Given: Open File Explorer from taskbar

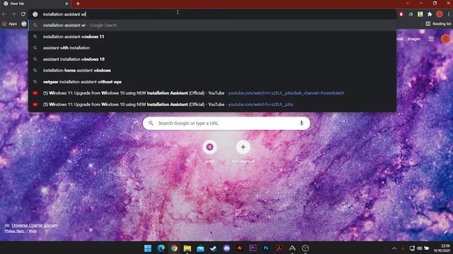Looking at the screenshot, I should point(187,248).
